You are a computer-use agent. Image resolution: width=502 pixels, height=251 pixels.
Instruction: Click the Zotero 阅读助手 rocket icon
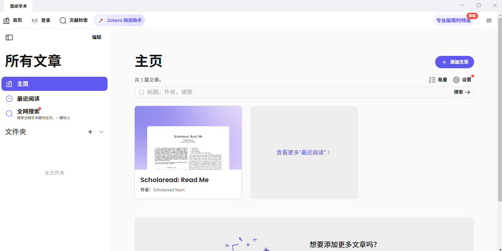point(100,20)
